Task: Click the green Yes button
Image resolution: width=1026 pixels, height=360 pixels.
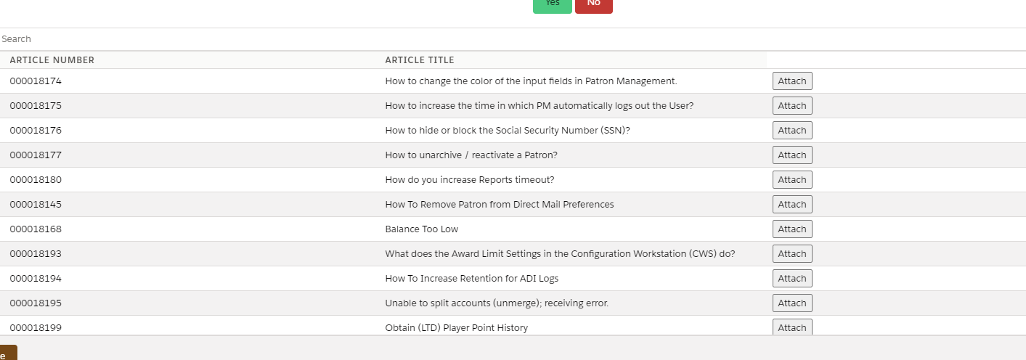Action: tap(552, 4)
